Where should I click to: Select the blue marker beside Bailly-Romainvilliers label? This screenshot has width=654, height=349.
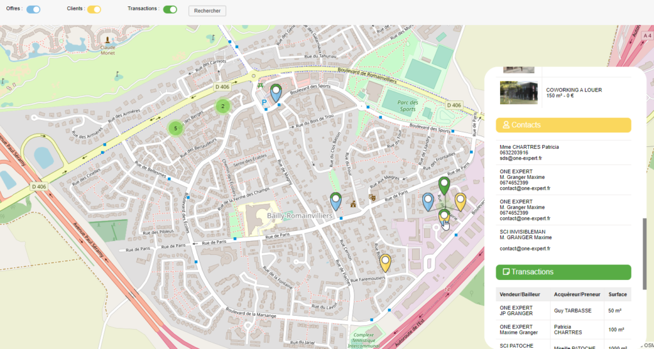(336, 201)
